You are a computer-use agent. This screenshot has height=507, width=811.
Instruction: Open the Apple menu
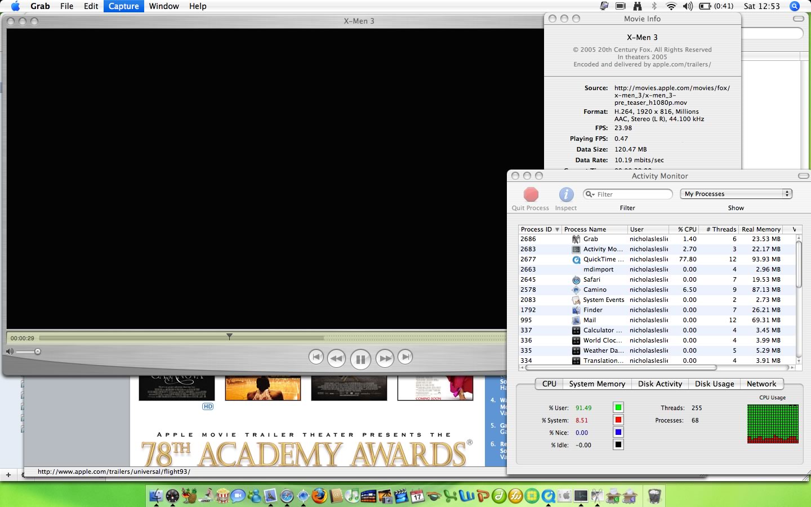pyautogui.click(x=15, y=6)
